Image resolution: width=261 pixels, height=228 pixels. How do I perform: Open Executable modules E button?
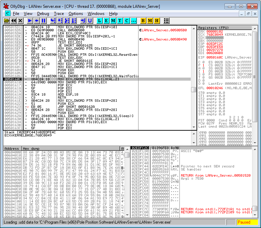click(106, 21)
